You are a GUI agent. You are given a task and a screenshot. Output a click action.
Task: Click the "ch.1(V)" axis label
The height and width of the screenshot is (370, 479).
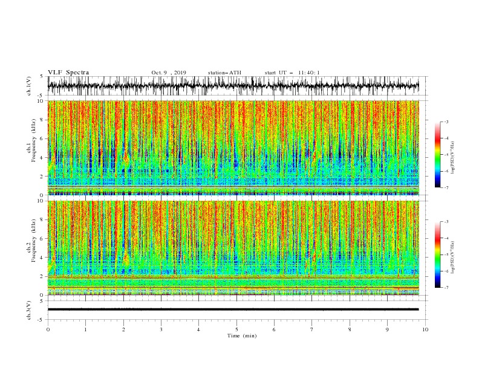click(29, 86)
